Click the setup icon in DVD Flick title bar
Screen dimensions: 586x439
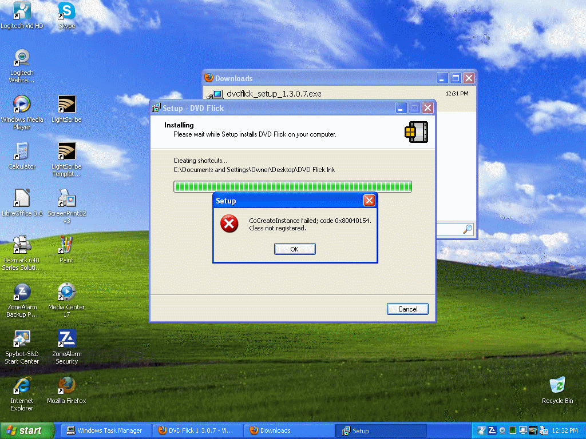(x=156, y=108)
